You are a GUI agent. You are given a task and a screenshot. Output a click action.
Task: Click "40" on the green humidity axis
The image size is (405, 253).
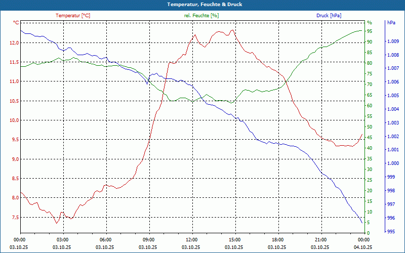point(370,148)
